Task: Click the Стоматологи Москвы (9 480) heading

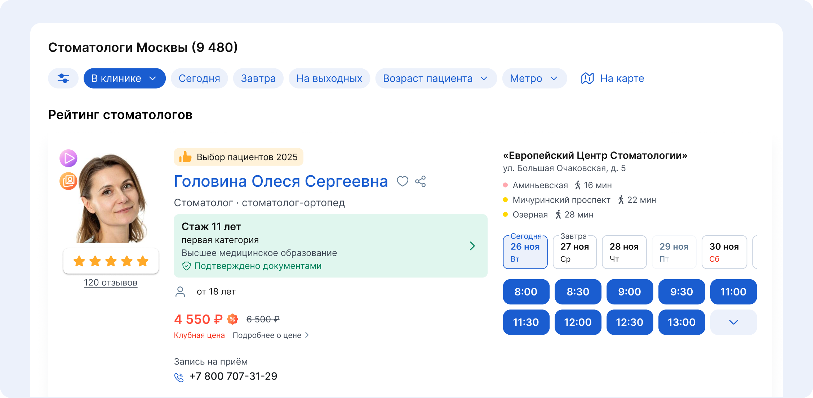Action: point(143,48)
